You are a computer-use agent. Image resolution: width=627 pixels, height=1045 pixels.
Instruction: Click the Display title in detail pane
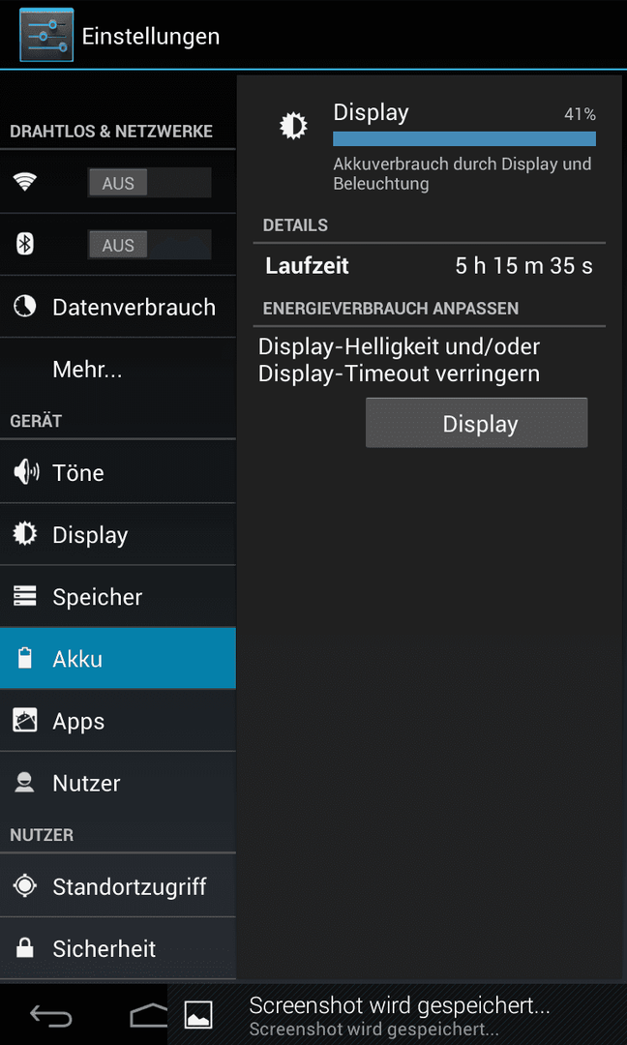coord(372,112)
